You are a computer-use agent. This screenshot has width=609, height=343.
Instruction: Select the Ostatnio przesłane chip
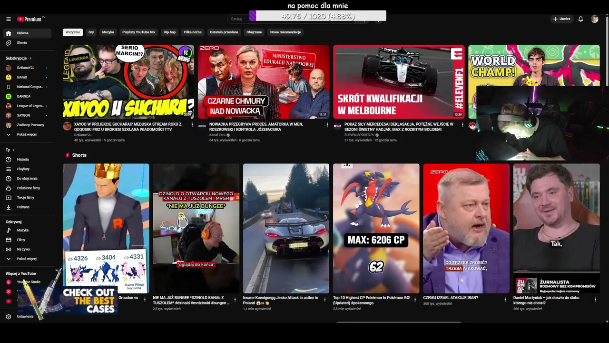click(x=224, y=32)
